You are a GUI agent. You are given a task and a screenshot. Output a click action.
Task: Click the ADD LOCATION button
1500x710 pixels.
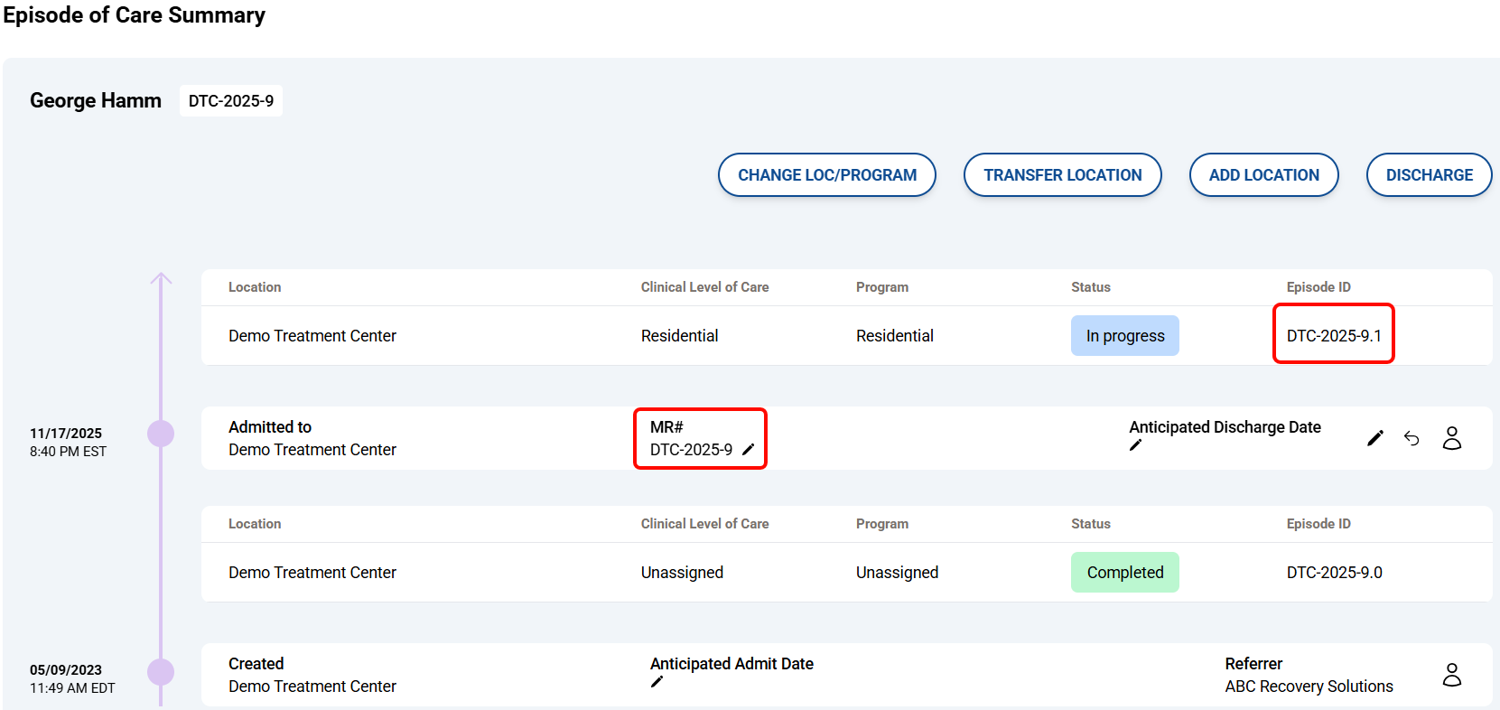(x=1263, y=175)
